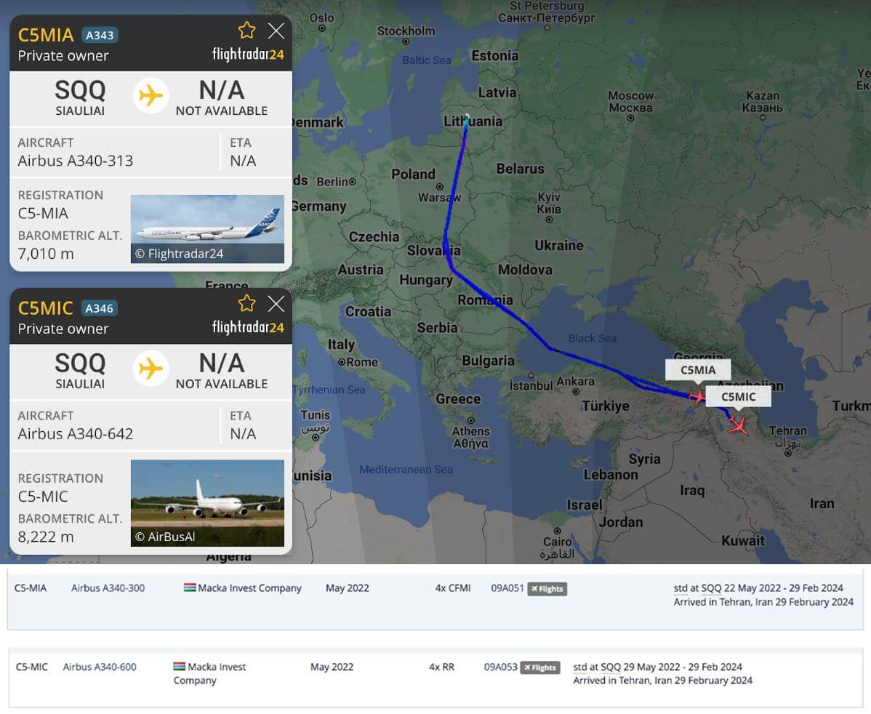Click the yellow plane icon in C5MIC card
The image size is (871, 714).
[150, 369]
